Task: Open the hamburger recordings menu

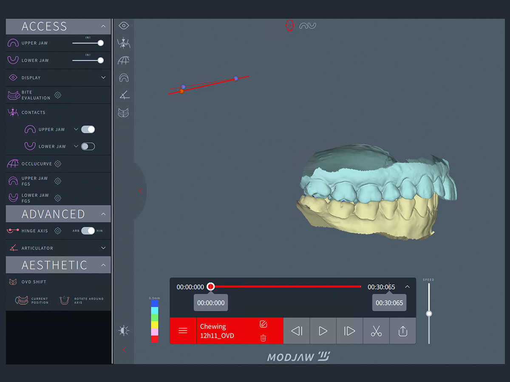Action: click(x=183, y=331)
